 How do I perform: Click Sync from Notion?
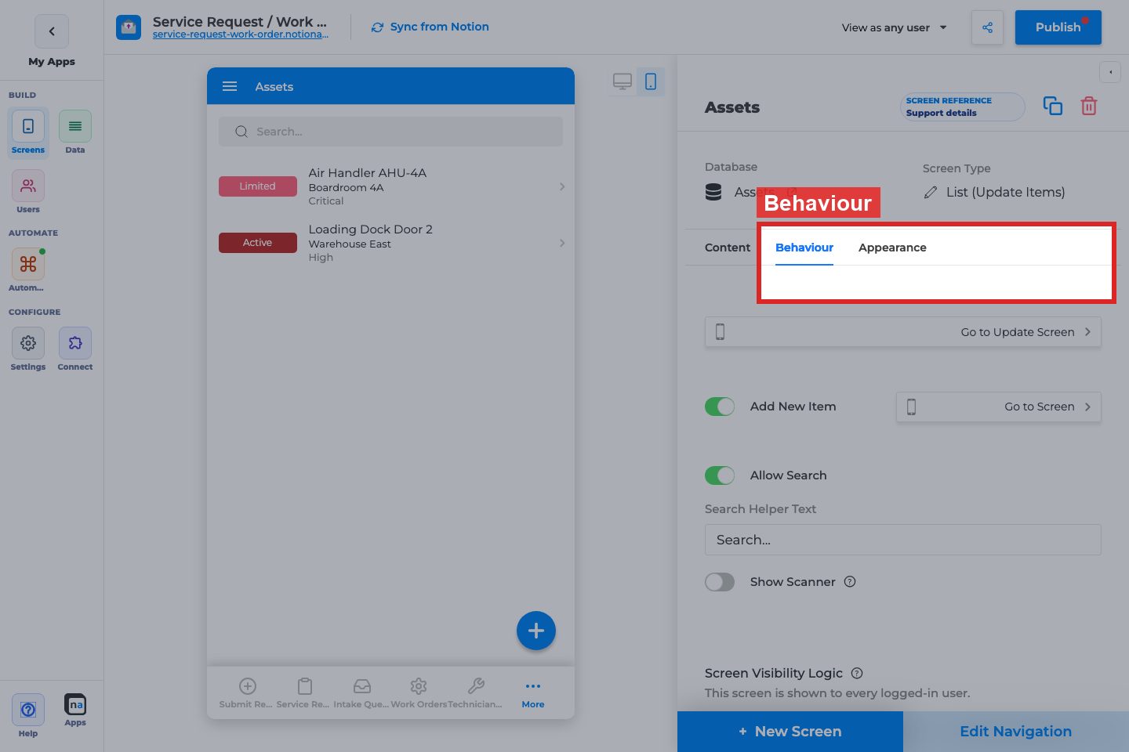click(x=430, y=27)
